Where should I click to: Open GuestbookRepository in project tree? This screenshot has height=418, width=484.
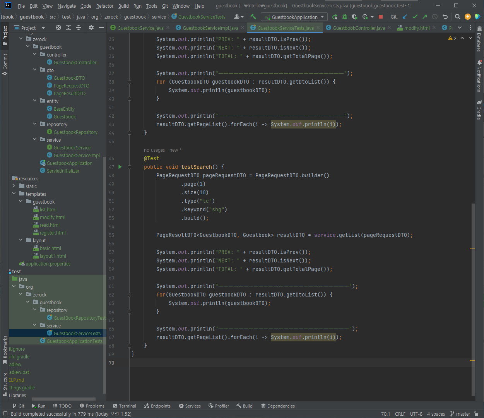pyautogui.click(x=75, y=132)
